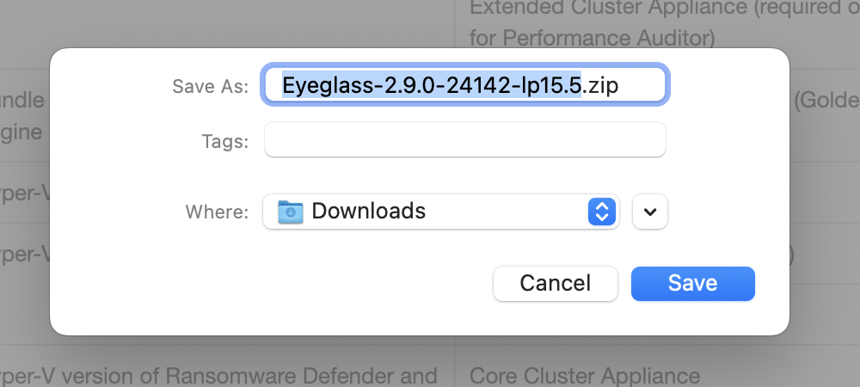Viewport: 860px width, 387px height.
Task: Click "Hyper-V version of Ransomware Defender" cell
Action: 218,376
